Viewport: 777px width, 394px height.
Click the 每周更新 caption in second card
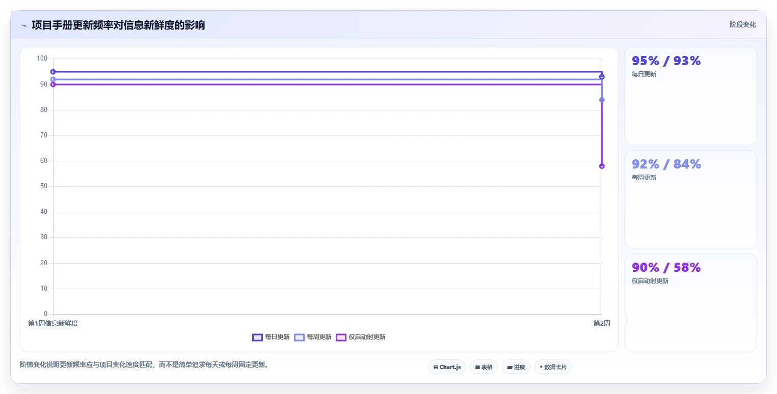coord(644,178)
